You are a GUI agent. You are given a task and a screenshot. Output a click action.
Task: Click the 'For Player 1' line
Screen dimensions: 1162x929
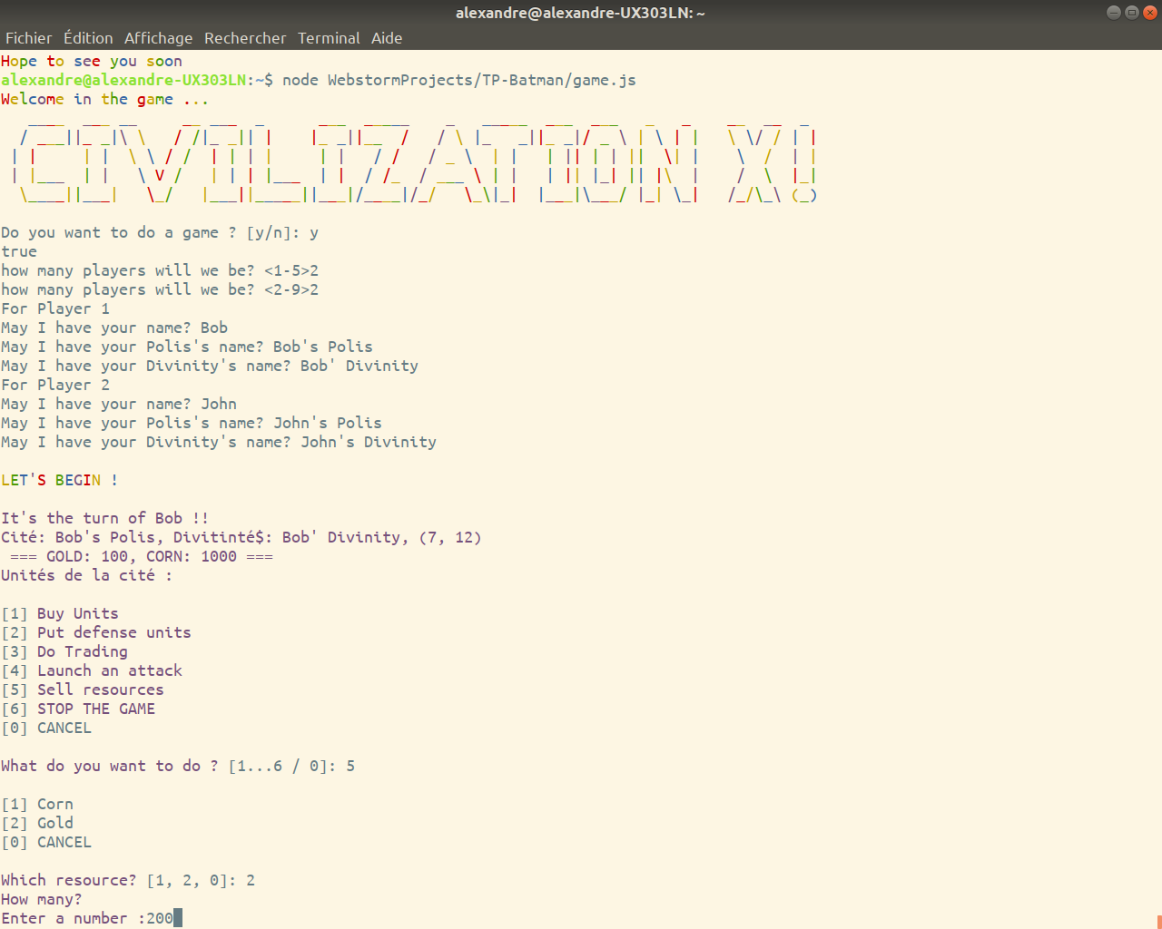55,308
